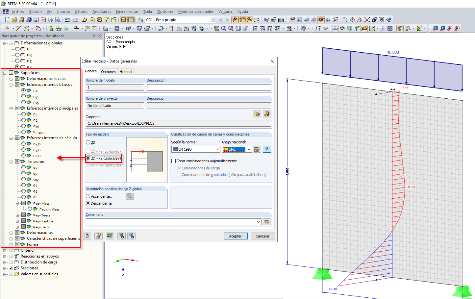Open the Comentario dropdown arrow
The height and width of the screenshot is (299, 475).
point(259,222)
